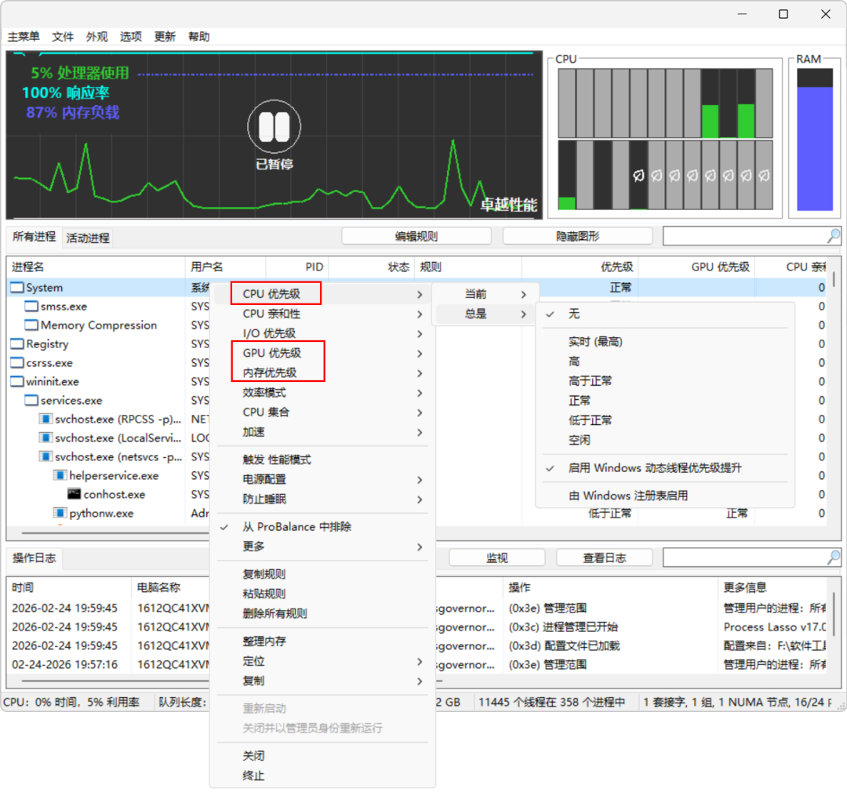
Task: Select 终止 to kill the process
Action: (322, 776)
